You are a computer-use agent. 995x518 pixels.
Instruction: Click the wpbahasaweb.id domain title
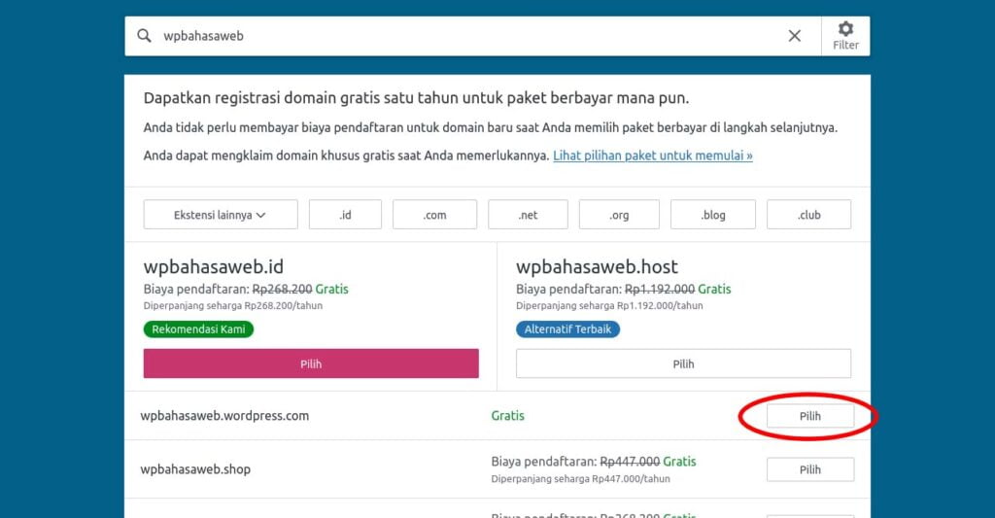point(213,266)
